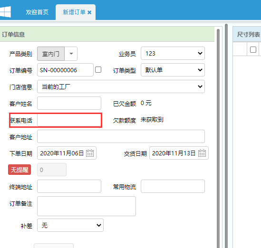Viewport: 261px width, 248px height.
Task: Close the 新增订单 tab
Action: [x=89, y=12]
